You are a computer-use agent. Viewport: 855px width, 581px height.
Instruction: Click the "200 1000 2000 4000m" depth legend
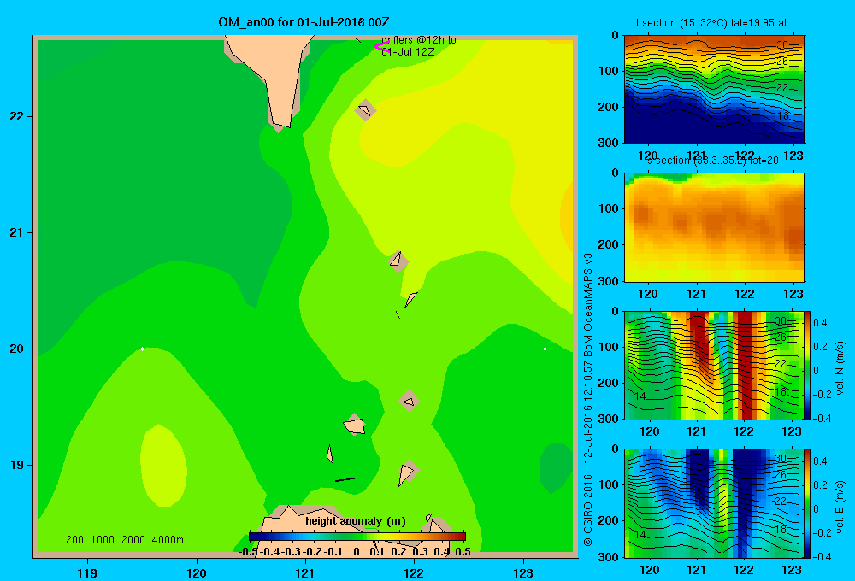[124, 540]
